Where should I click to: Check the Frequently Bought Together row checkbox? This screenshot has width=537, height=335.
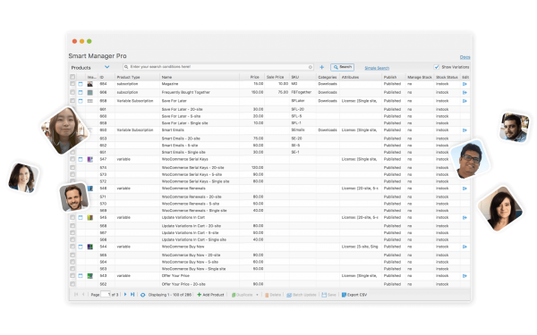(x=72, y=92)
